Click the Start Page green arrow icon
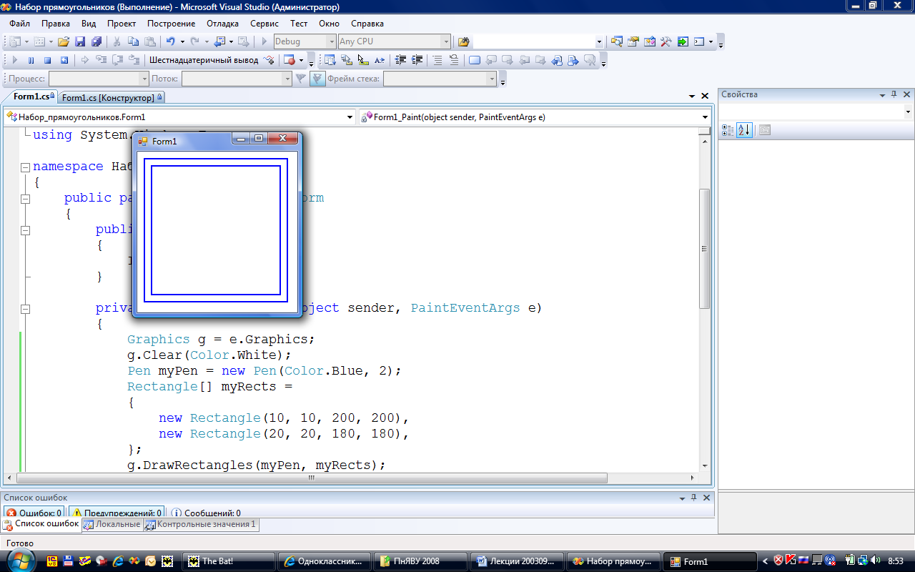 click(683, 41)
